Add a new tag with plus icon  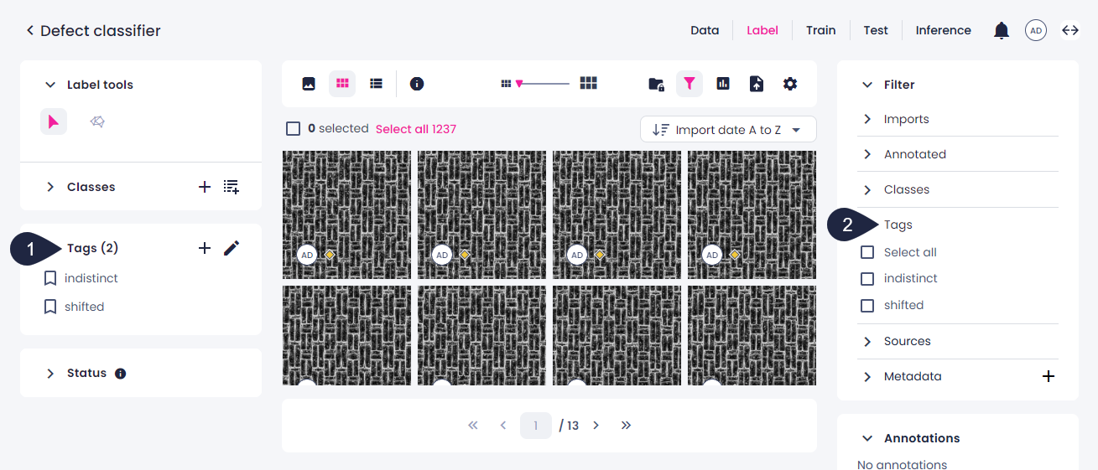[x=205, y=248]
